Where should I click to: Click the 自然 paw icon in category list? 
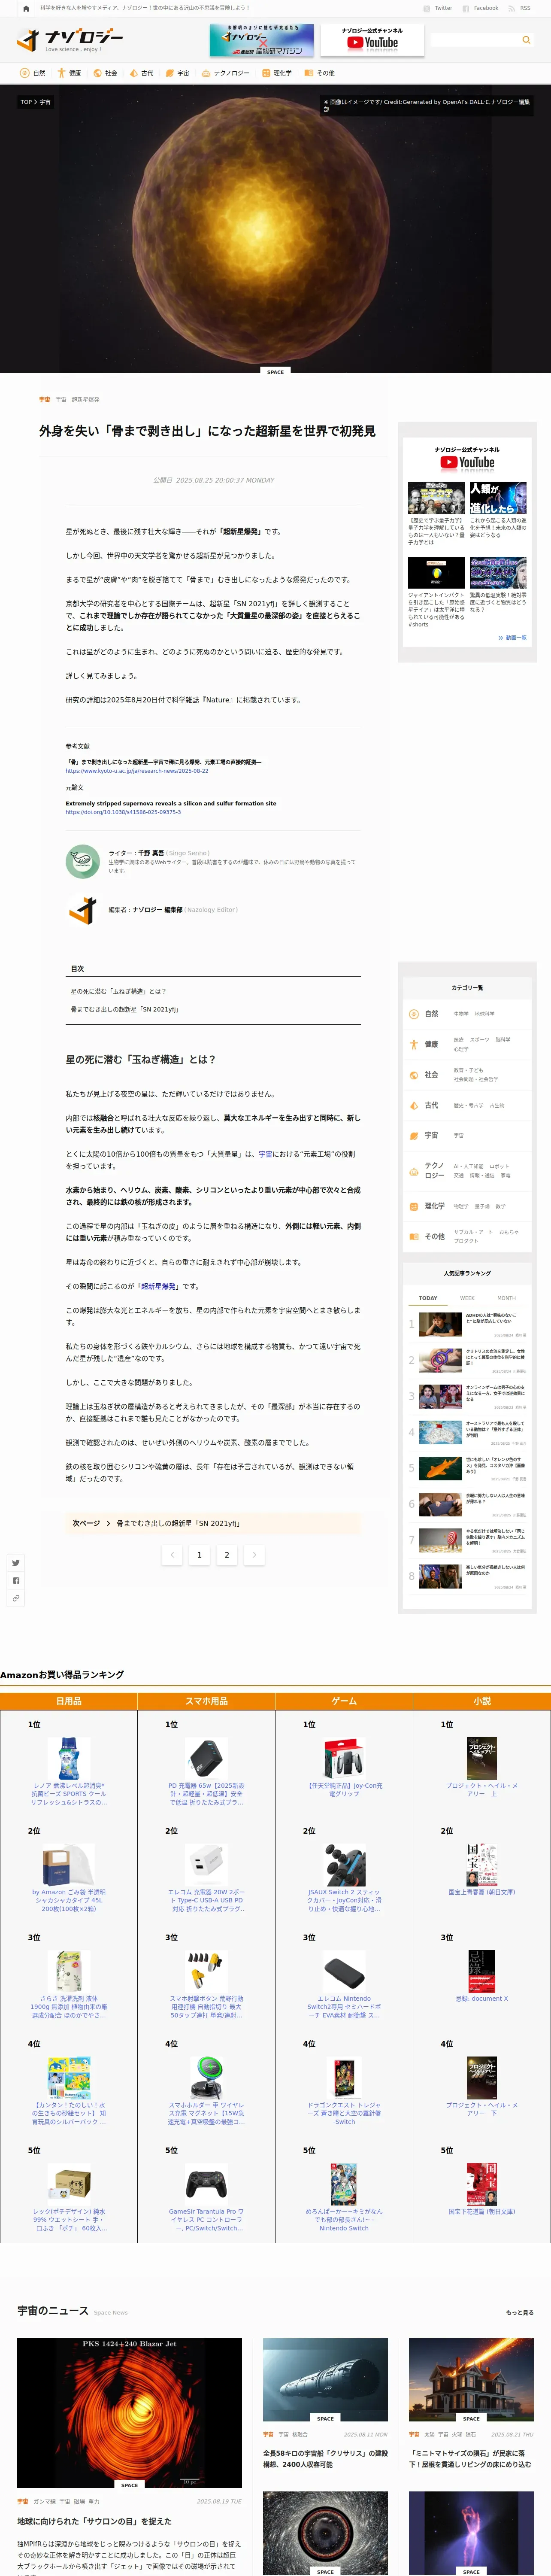click(414, 1014)
